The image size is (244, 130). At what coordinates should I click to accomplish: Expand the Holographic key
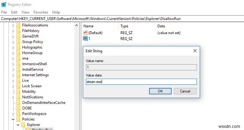click(x=13, y=48)
